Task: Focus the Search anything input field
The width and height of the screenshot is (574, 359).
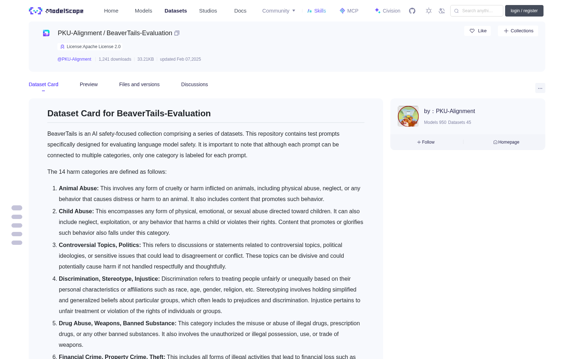Action: point(477,11)
